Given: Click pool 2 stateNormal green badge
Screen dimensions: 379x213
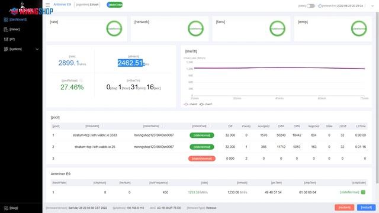Looking at the screenshot, I should tap(202, 147).
